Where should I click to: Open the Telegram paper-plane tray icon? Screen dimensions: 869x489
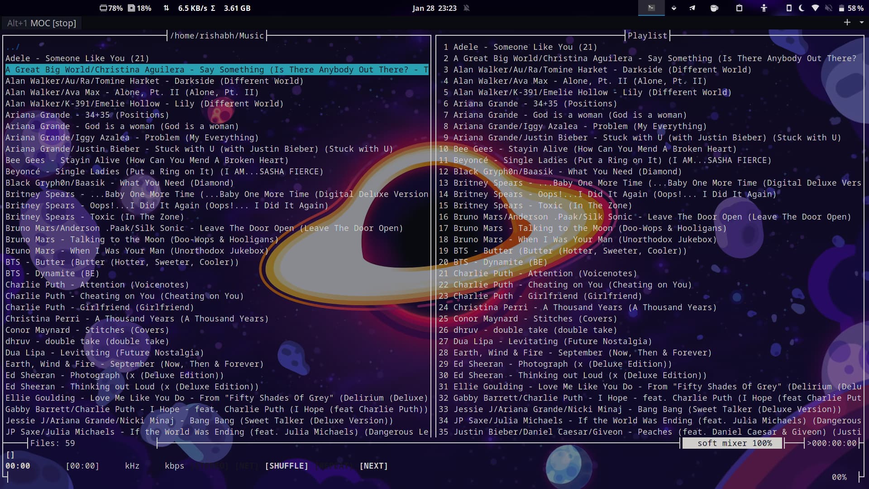(692, 8)
